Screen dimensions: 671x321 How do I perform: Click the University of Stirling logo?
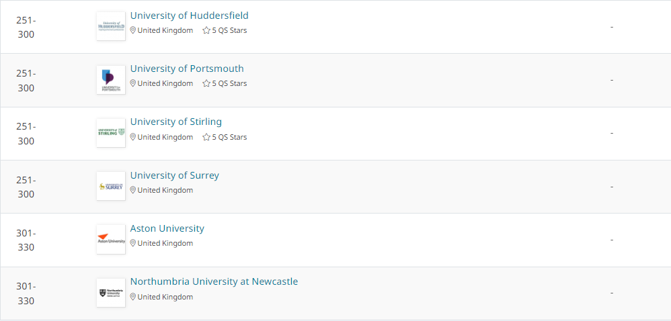[111, 133]
